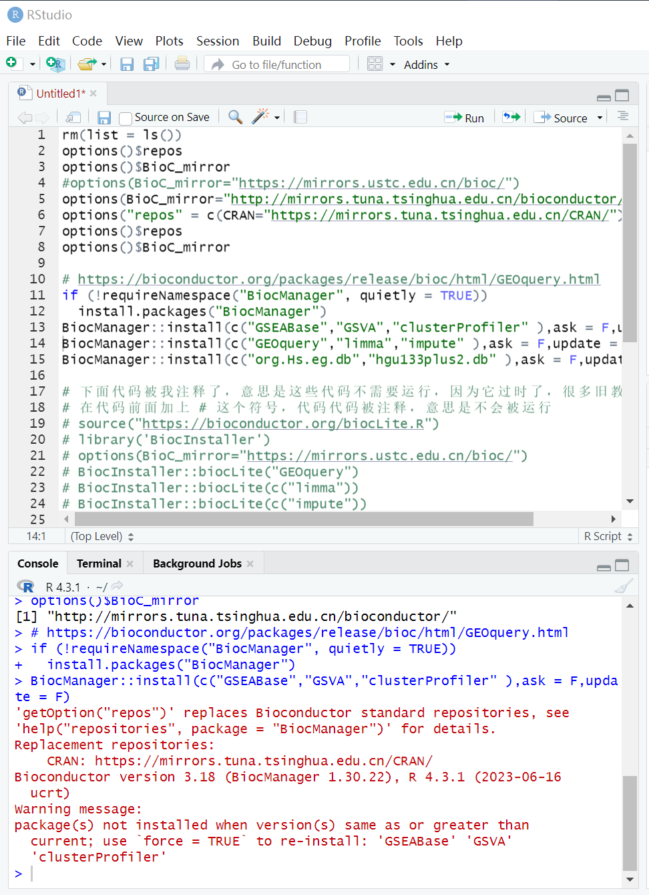The height and width of the screenshot is (895, 649).
Task: Save the script from editor toolbar
Action: [x=104, y=118]
